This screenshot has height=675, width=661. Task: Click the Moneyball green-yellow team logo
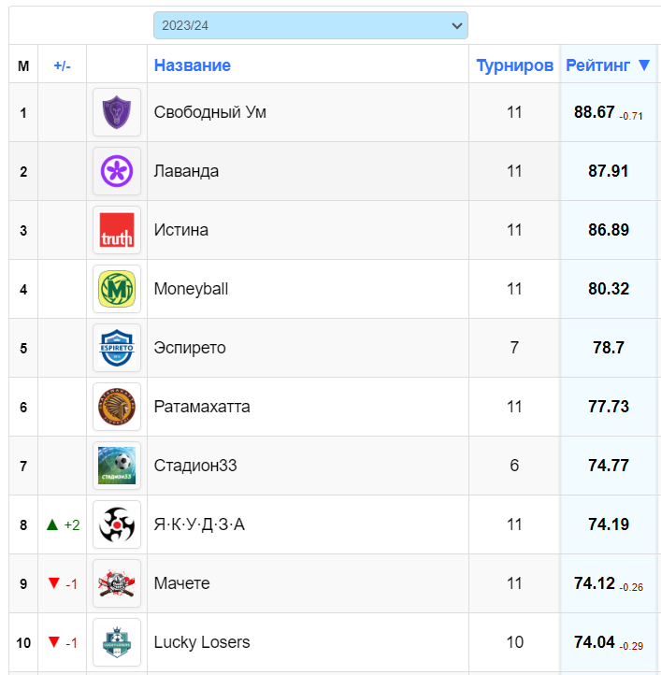pos(117,289)
